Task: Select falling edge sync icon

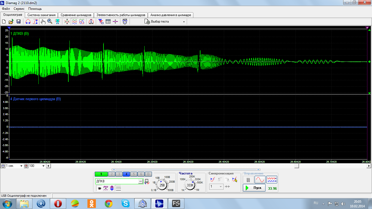Action: pos(227,180)
